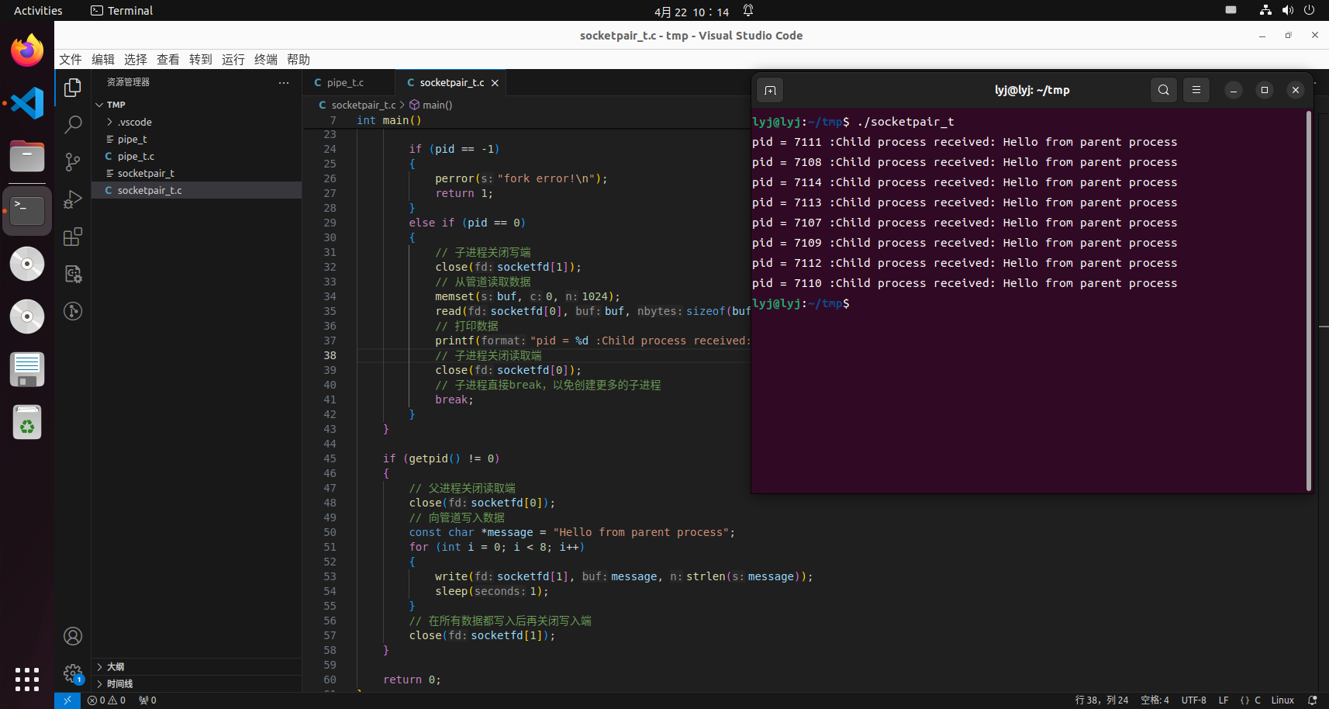Open Run and Debug view
The height and width of the screenshot is (709, 1329).
pos(73,199)
